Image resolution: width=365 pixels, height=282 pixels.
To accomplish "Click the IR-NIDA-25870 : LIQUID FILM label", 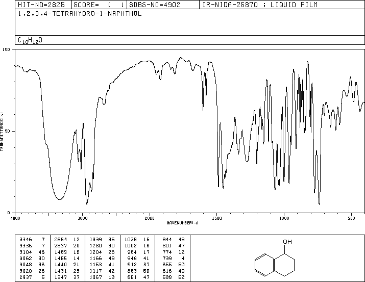I will pyautogui.click(x=260, y=5).
